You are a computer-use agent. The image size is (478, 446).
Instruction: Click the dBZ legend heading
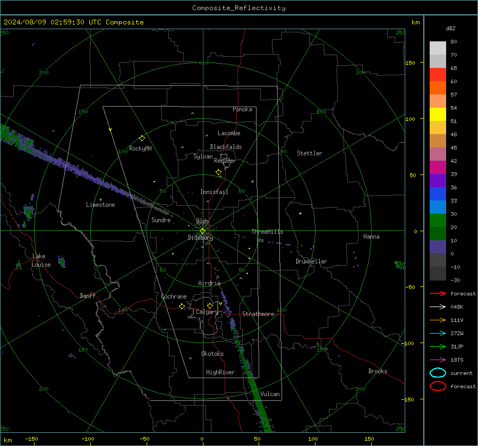(x=450, y=28)
